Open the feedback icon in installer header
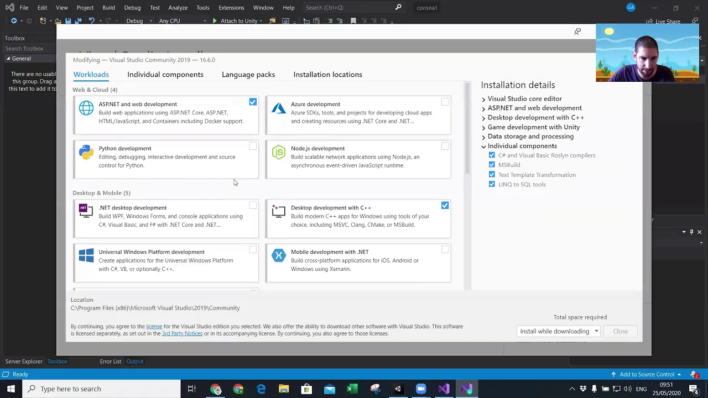Viewport: 708px width, 398px height. coord(577,32)
